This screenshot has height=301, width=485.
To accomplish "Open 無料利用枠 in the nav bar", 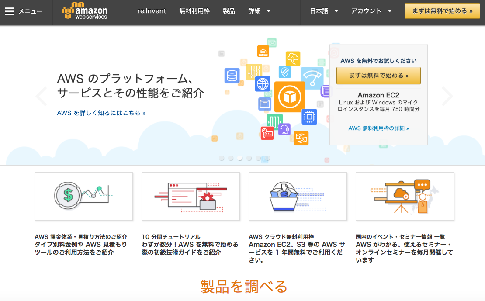I will point(194,11).
